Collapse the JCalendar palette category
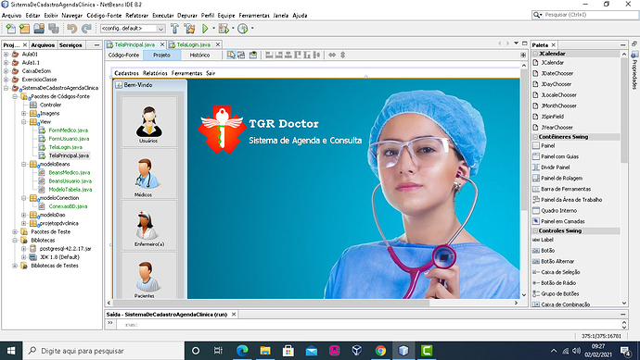 click(x=535, y=54)
